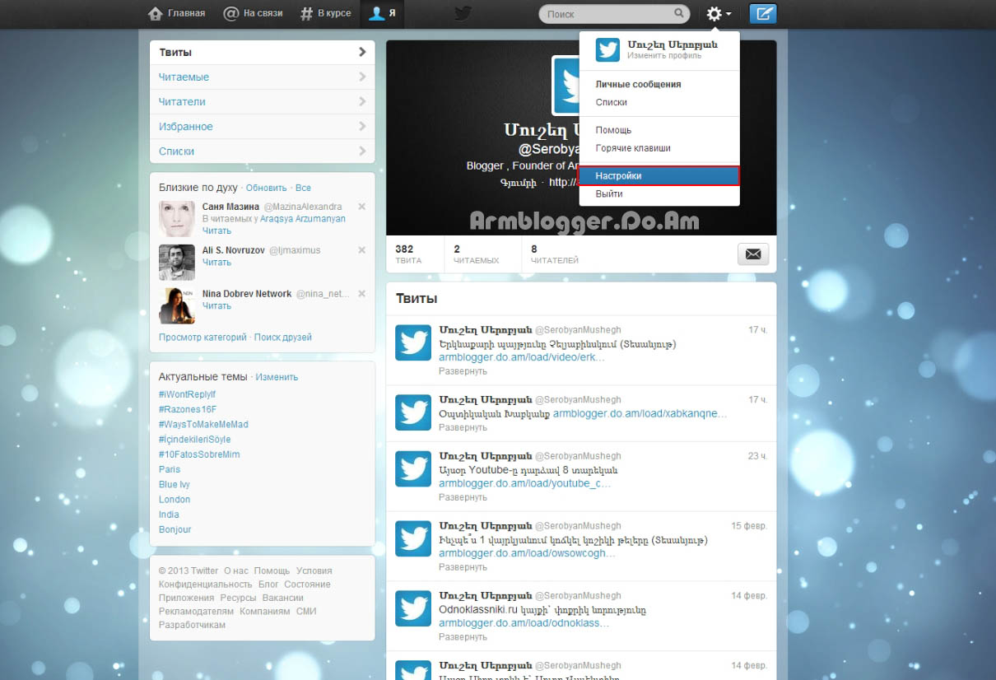Image resolution: width=996 pixels, height=680 pixels.
Task: Open the armblogger.do.am/load/owsowcogh link
Action: tap(527, 553)
